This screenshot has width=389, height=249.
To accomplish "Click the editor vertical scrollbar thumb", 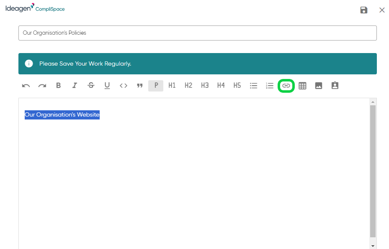I will coord(373,171).
